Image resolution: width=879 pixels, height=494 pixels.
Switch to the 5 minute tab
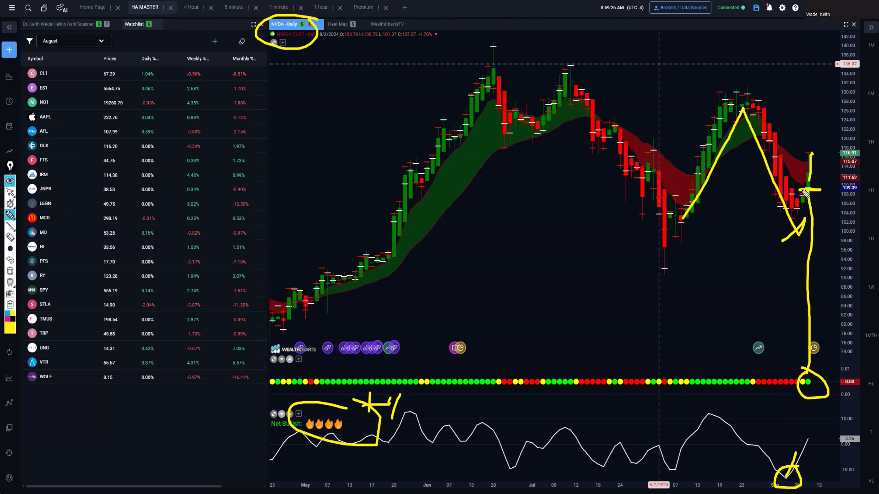point(234,7)
